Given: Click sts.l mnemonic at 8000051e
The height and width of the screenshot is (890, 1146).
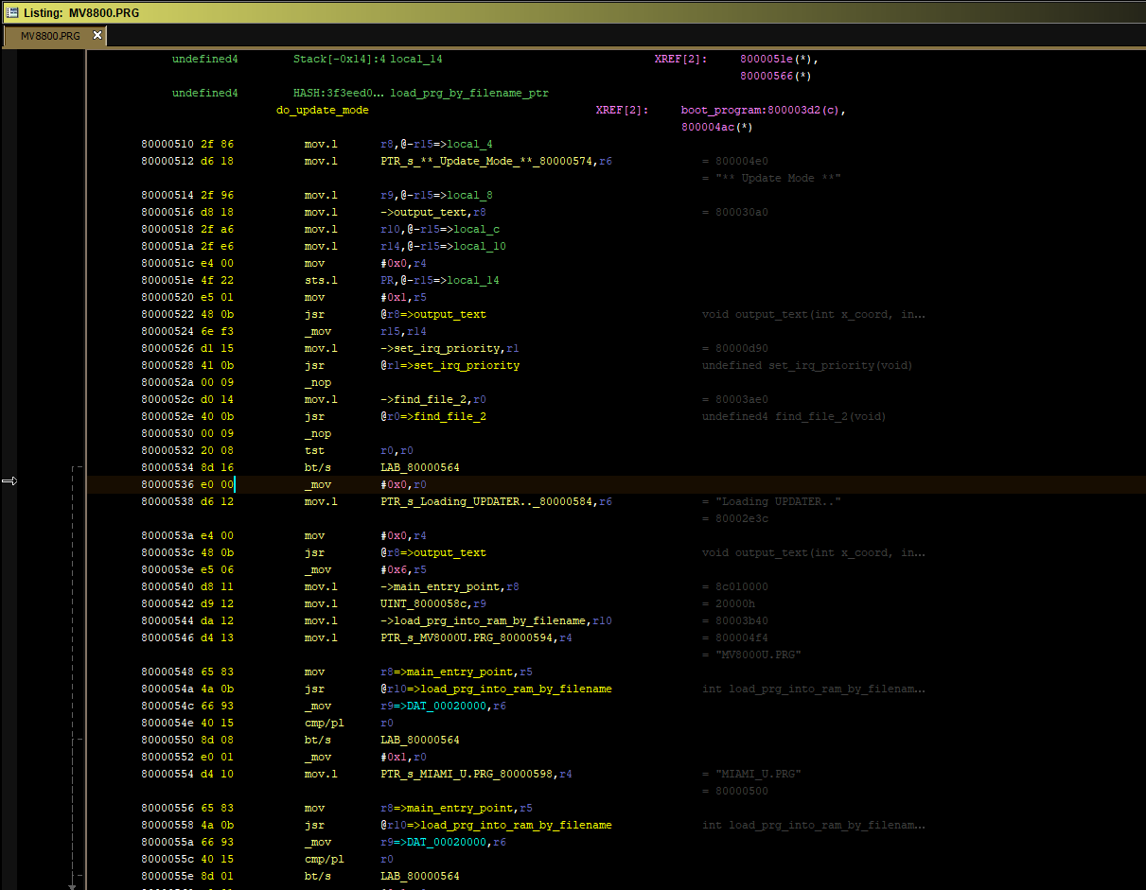Looking at the screenshot, I should 321,280.
